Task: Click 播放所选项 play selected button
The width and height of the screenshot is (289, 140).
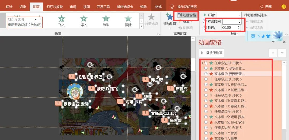Action: pos(212,53)
